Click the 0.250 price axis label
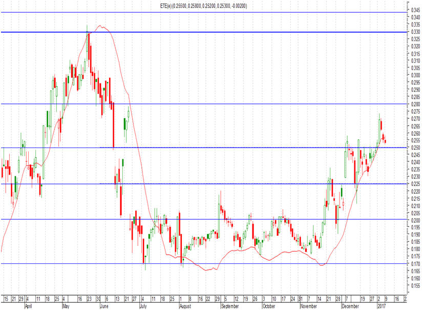422x310 pixels. click(x=415, y=148)
